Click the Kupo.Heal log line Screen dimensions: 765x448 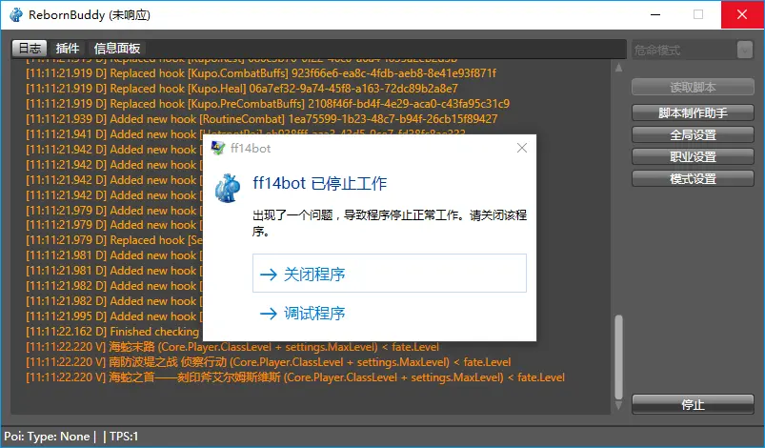coord(242,89)
